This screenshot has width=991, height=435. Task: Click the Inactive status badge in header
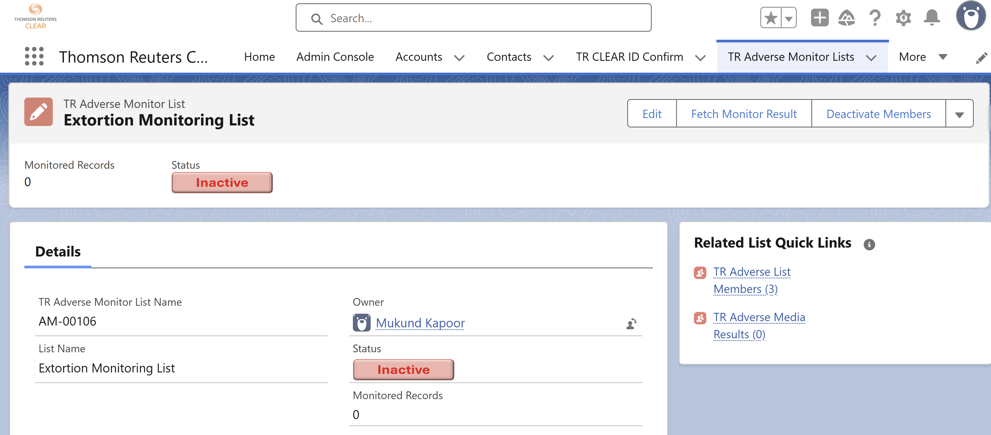[x=222, y=182]
